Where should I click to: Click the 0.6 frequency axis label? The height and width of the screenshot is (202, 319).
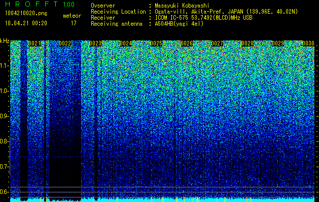coord(4,192)
